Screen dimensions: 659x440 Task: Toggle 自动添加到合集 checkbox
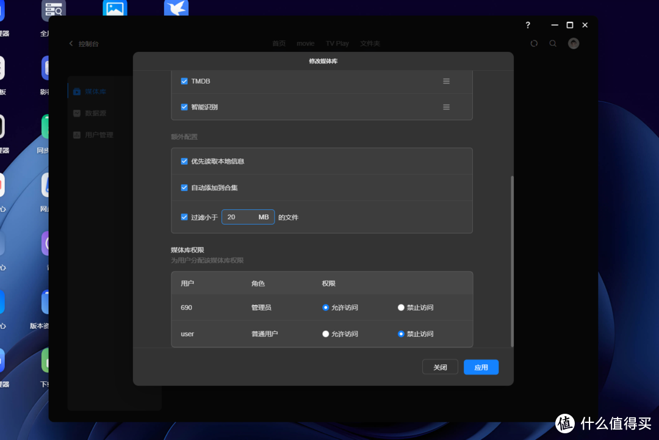(184, 187)
